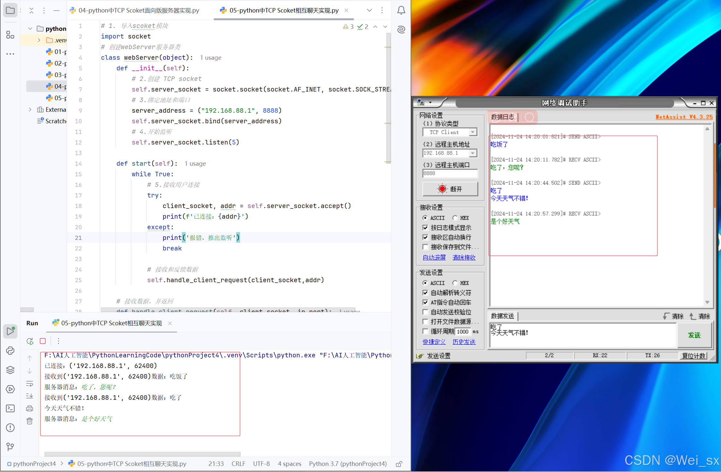The height and width of the screenshot is (472, 721).
Task: Click the 断开 disconnect button
Action: tap(450, 189)
